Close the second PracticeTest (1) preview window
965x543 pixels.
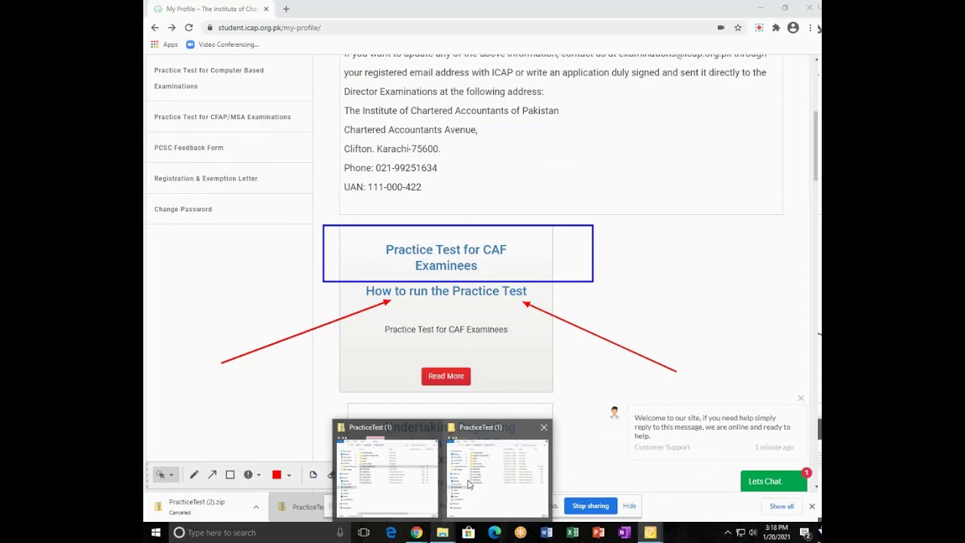point(544,428)
